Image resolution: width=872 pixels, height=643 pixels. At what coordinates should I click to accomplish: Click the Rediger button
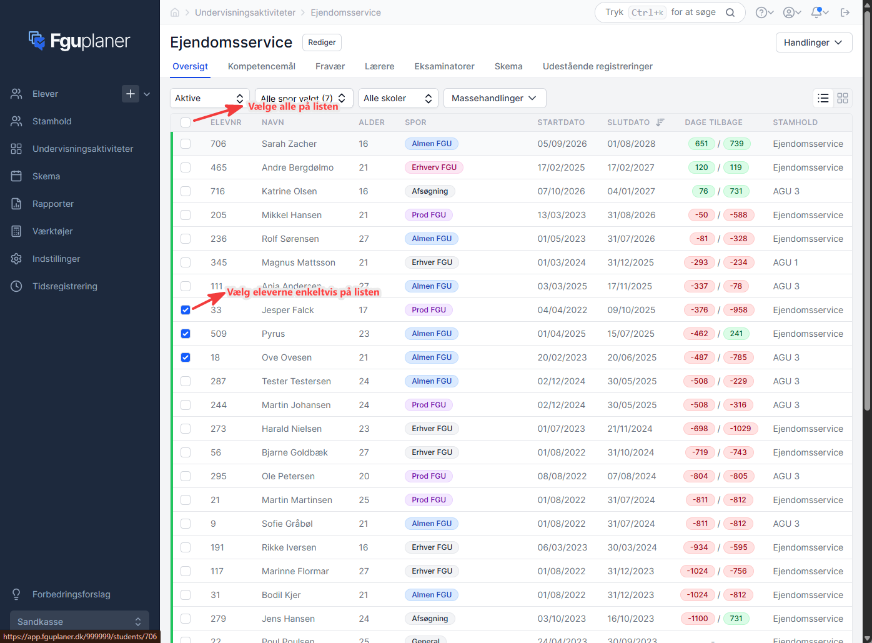click(x=322, y=42)
